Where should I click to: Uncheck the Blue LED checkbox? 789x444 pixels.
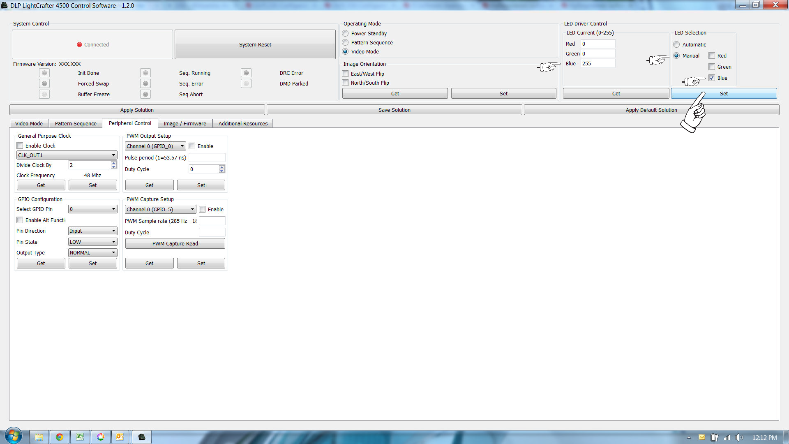(x=712, y=78)
